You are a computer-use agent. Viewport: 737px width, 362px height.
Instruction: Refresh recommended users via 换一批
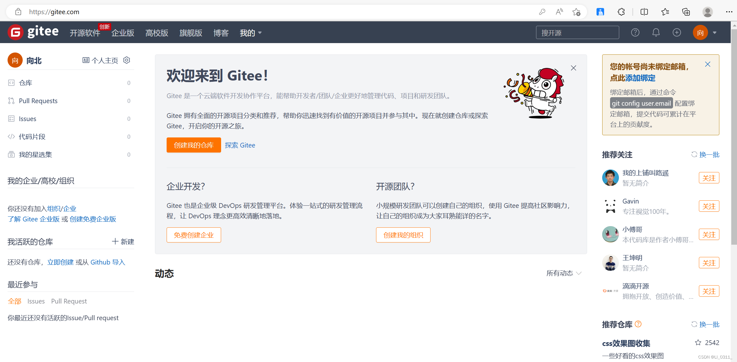coord(705,154)
